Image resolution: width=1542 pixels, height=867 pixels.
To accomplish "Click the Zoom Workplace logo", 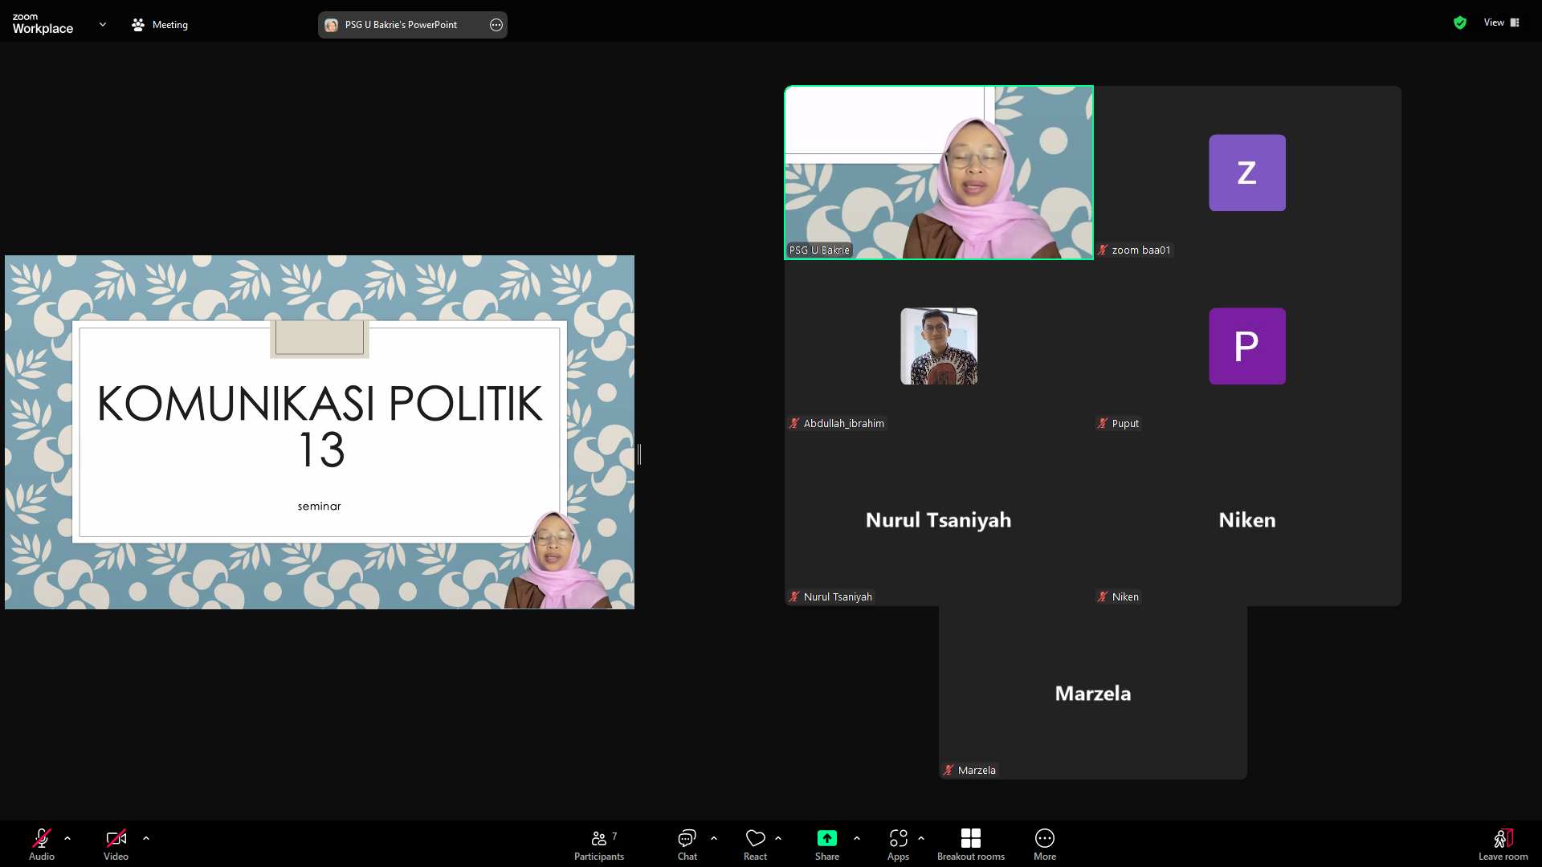I will tap(43, 24).
